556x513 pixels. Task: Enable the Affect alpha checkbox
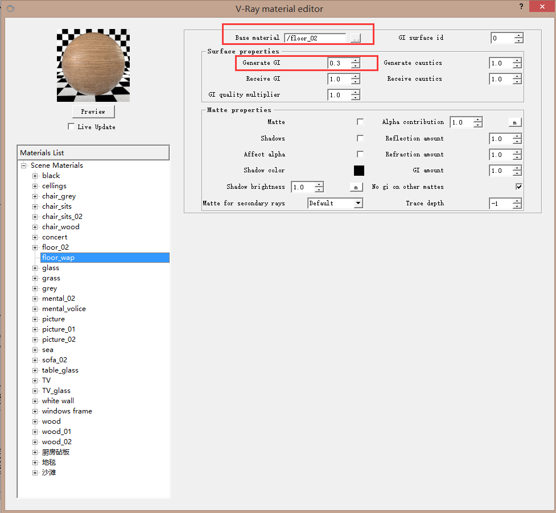(360, 154)
